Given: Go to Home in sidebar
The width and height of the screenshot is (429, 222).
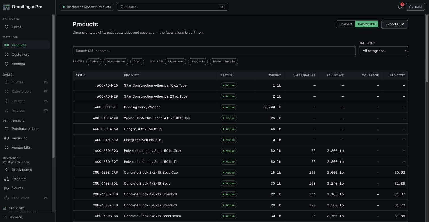Looking at the screenshot, I should [x=26, y=27].
